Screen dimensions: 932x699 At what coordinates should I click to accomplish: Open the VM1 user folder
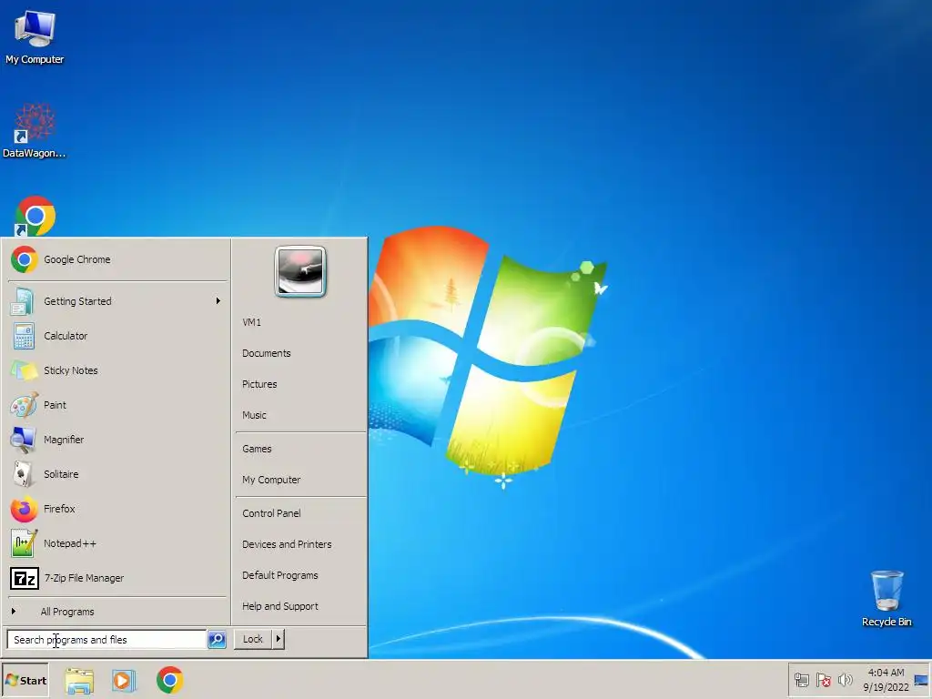pyautogui.click(x=299, y=322)
